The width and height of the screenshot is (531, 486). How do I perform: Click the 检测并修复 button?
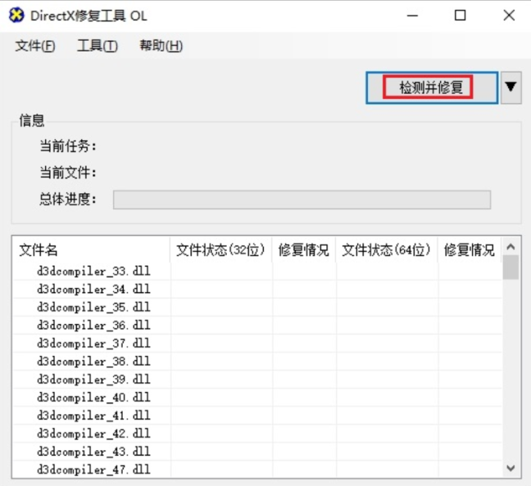tap(432, 88)
